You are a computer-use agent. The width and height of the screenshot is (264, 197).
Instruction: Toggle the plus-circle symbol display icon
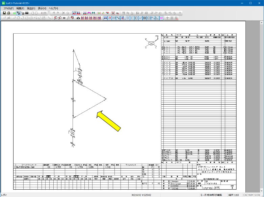118,18
